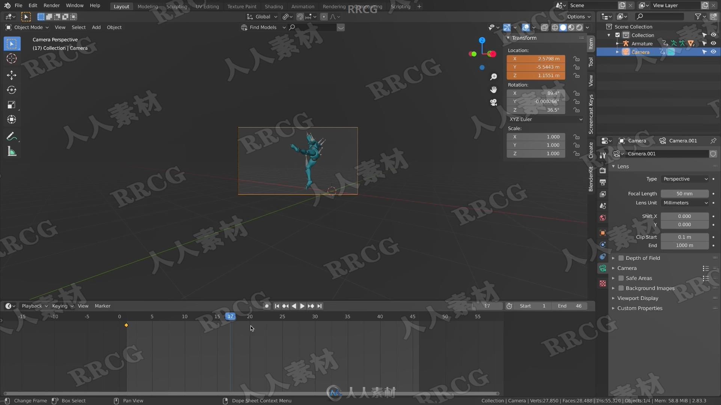Select the Scripting workspace tab
721x405 pixels.
point(400,6)
